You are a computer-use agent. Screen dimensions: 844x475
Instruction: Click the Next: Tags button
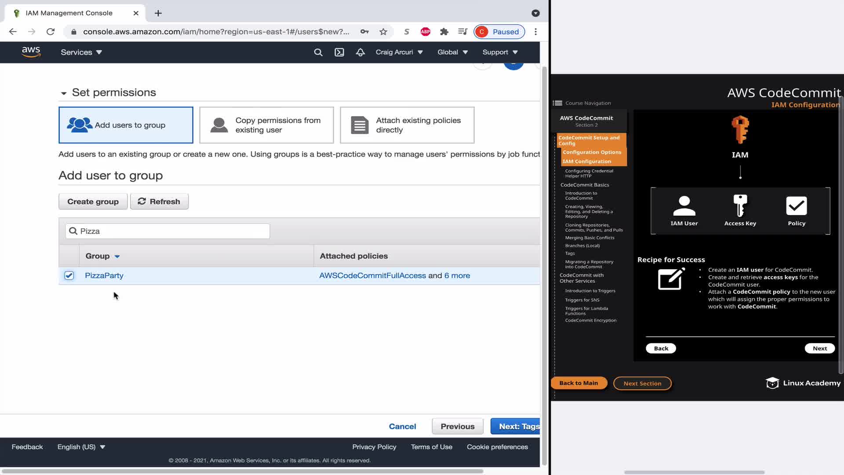click(515, 426)
